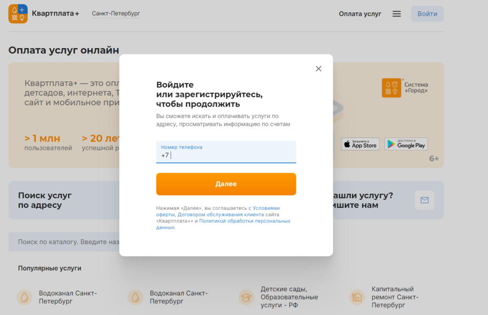Click the Квартплата+ logo icon
Screen dimensions: 488x315
tap(18, 14)
